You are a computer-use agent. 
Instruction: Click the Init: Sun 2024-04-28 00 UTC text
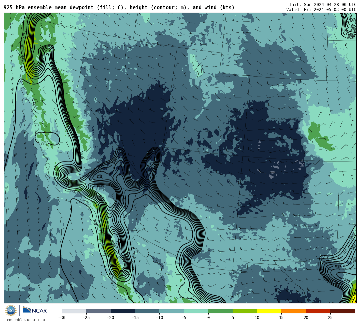coord(323,5)
